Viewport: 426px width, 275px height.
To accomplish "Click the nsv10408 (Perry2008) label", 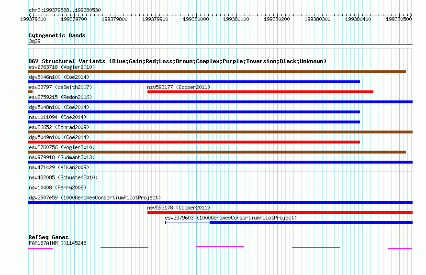I will coord(57,187).
